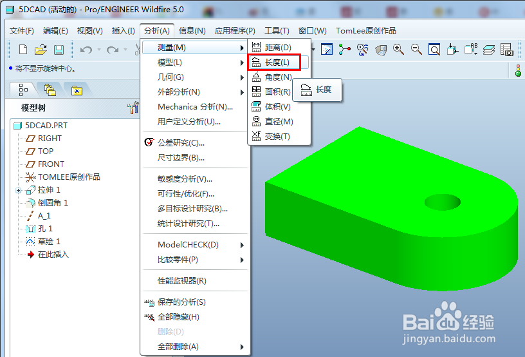Click the Zoom in magnifier icon
Screen dimensions: 525x357
click(x=398, y=50)
